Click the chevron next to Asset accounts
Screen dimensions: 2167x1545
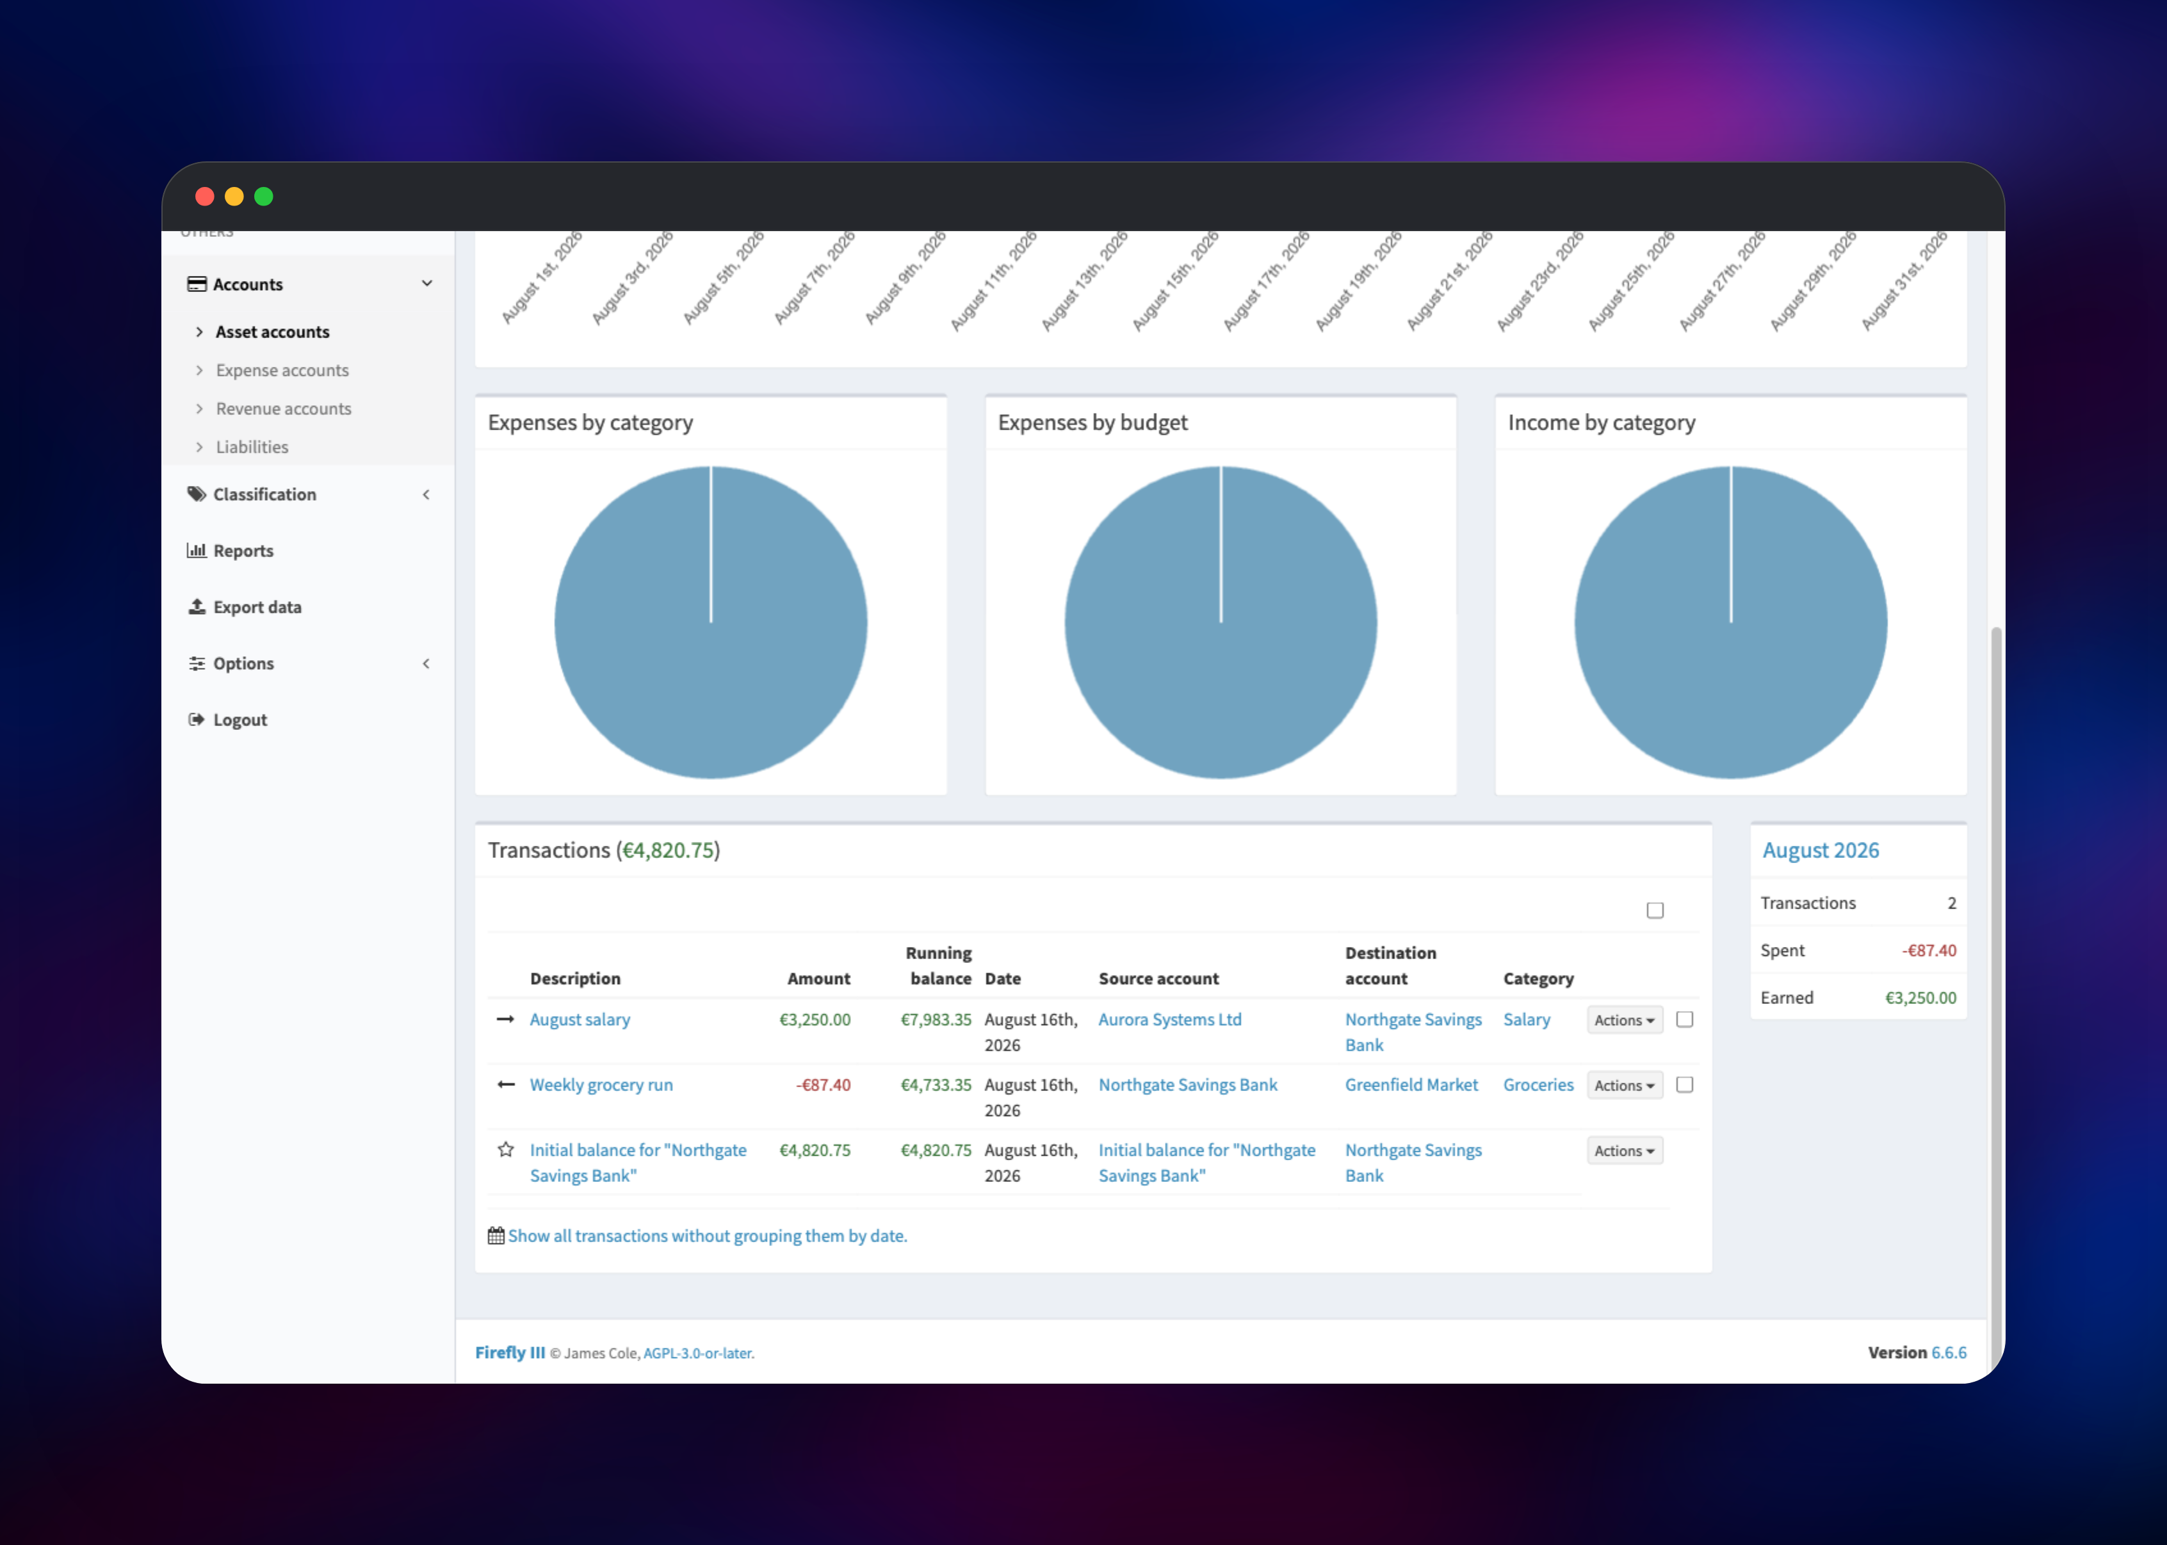pyautogui.click(x=199, y=332)
